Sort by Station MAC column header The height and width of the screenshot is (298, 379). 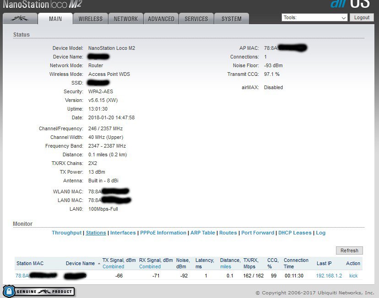pyautogui.click(x=30, y=264)
